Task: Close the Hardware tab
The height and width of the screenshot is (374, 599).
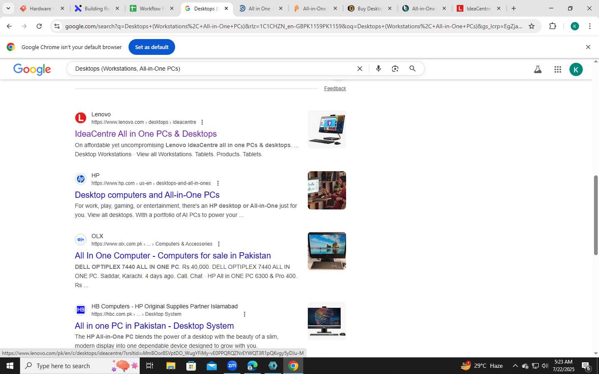Action: point(62,8)
